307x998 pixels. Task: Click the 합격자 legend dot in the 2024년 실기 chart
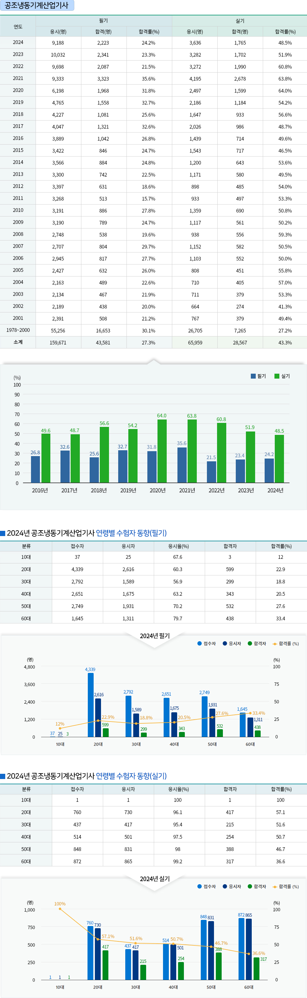(x=250, y=886)
